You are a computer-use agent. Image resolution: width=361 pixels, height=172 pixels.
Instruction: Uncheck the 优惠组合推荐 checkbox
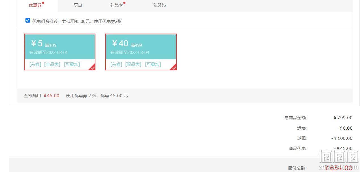pyautogui.click(x=28, y=20)
